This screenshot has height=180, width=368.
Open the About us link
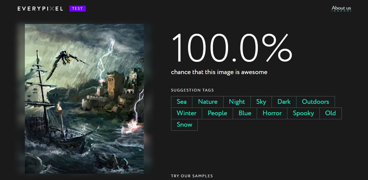341,8
